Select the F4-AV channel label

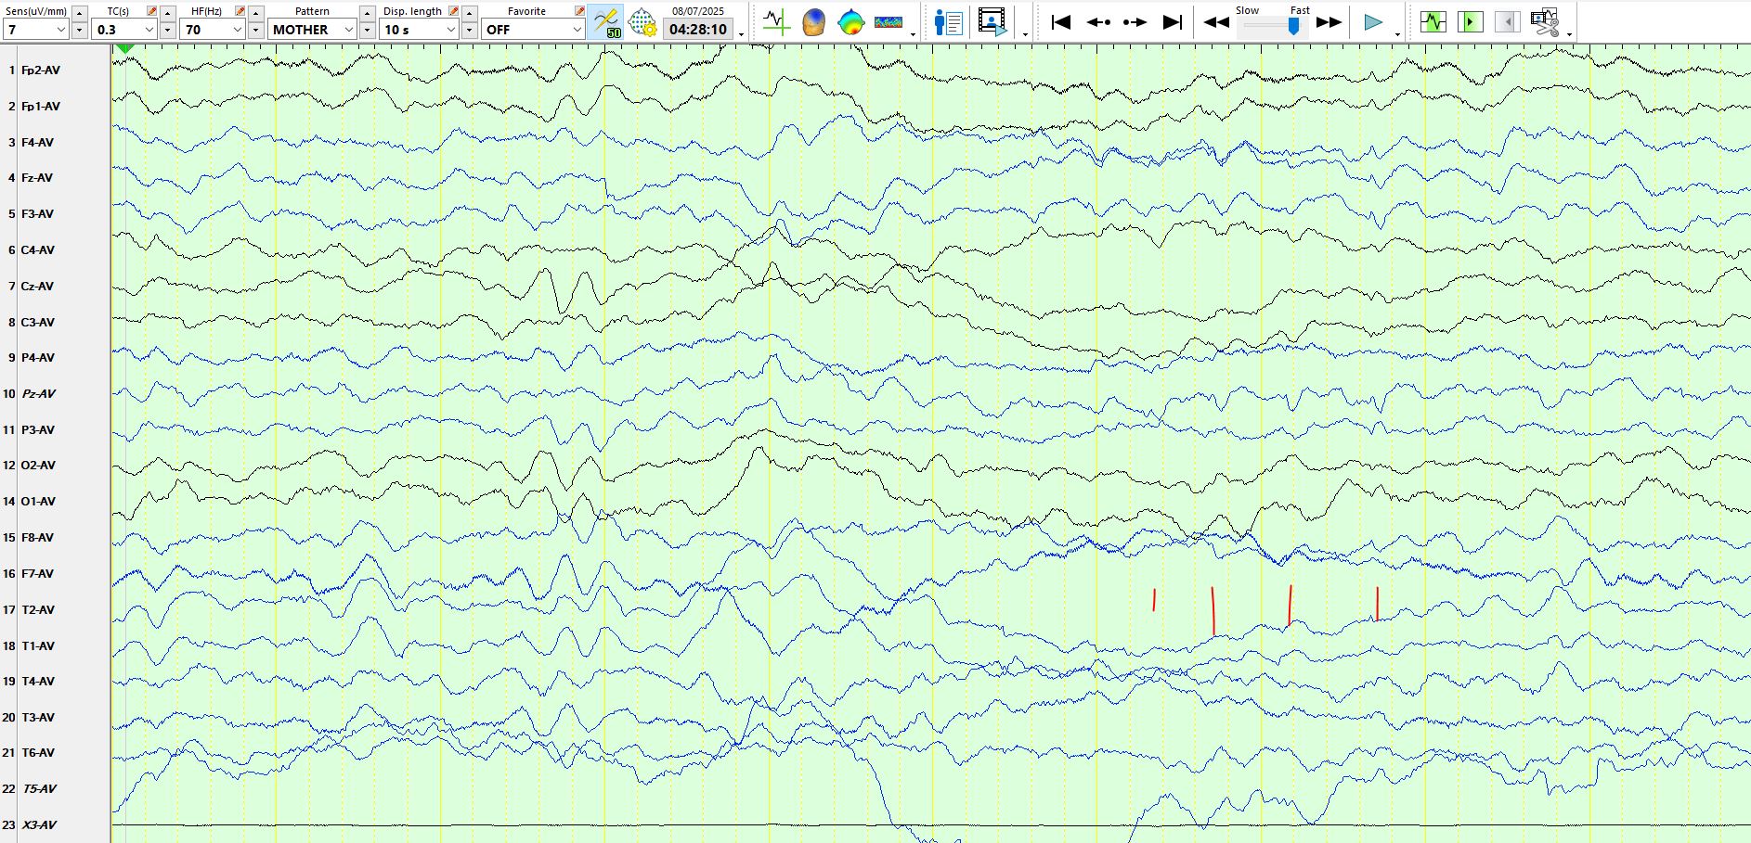pos(38,143)
